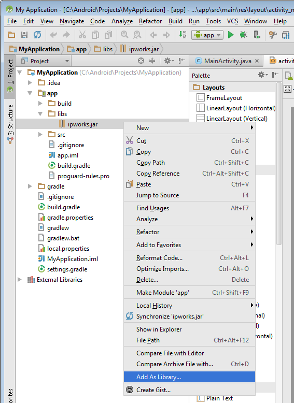This screenshot has height=403, width=294.
Task: Select app build.gradle under app
Action: 74,166
